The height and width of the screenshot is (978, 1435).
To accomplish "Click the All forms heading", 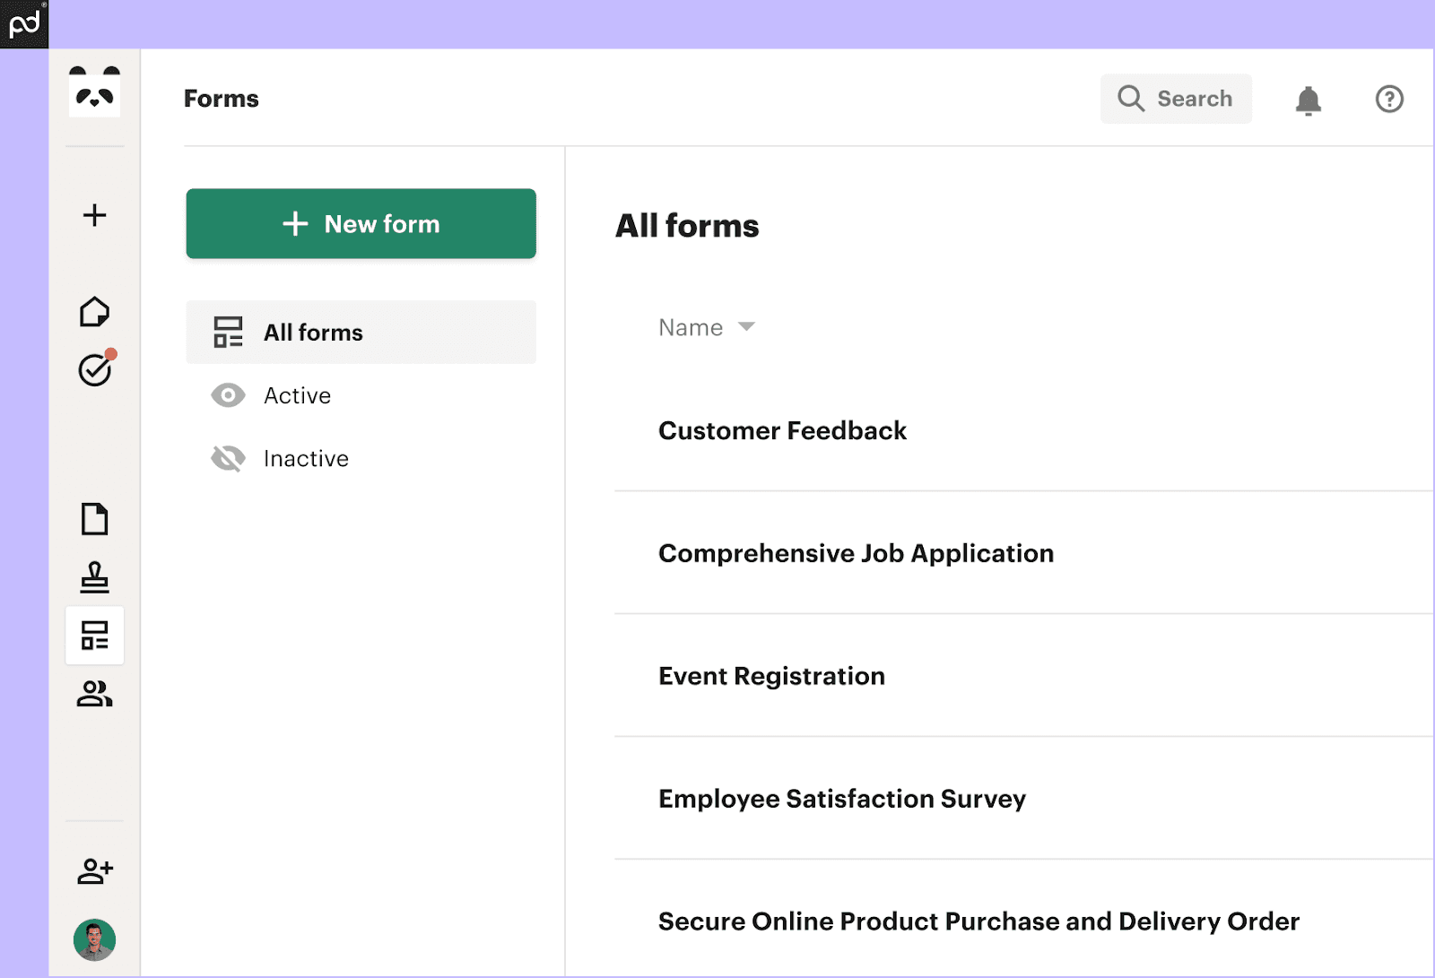I will pyautogui.click(x=687, y=226).
